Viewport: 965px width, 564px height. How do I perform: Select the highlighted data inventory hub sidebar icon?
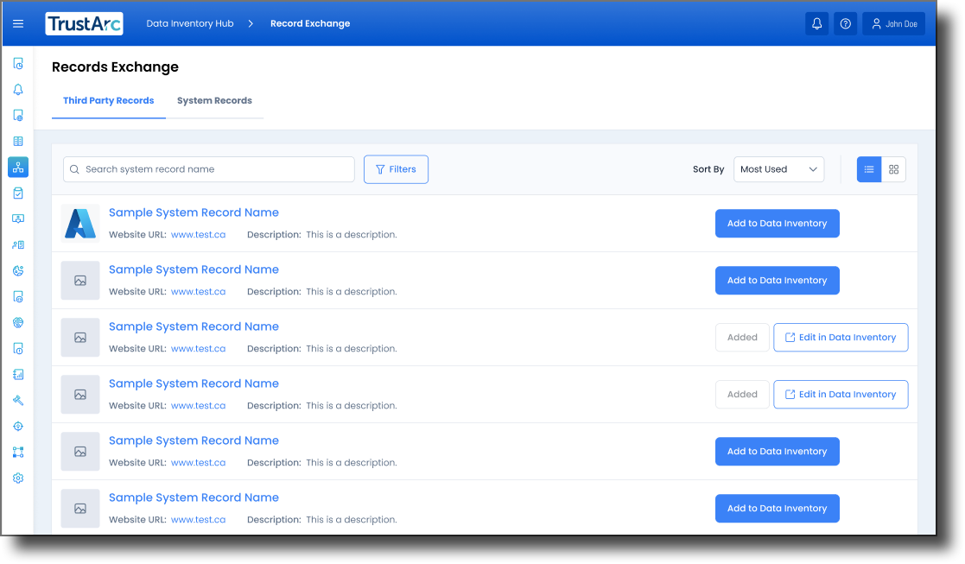(18, 168)
